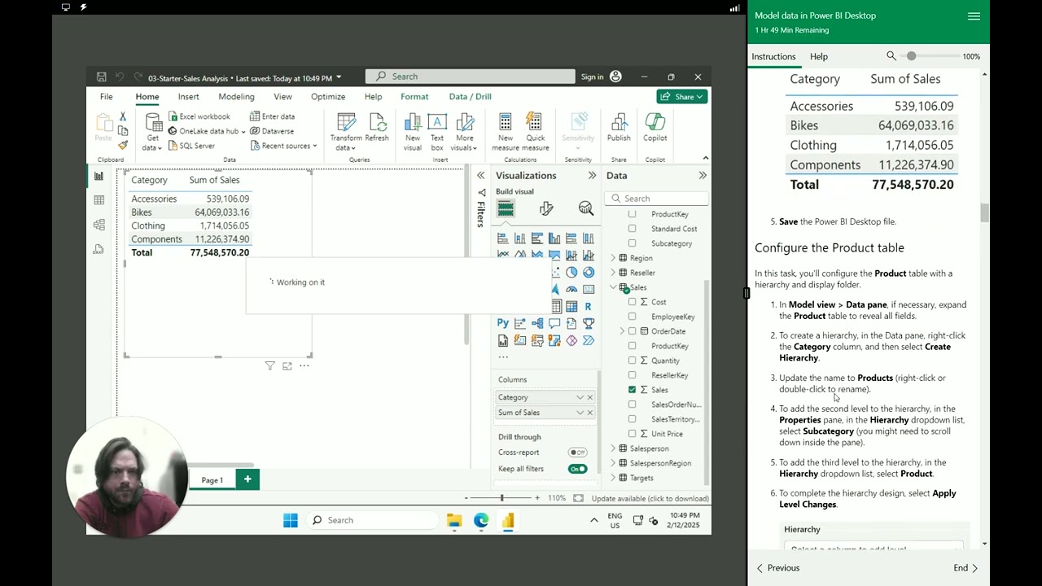Create a Quick measure

coord(535,131)
